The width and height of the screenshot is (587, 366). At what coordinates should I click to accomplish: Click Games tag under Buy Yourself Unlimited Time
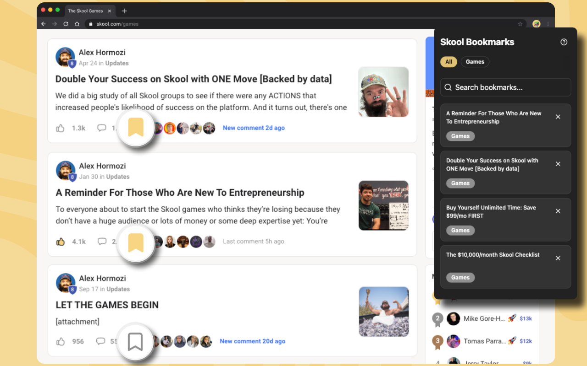pos(460,231)
